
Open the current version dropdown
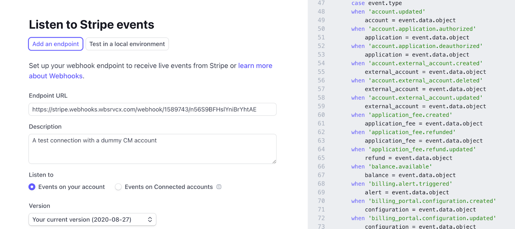pyautogui.click(x=92, y=220)
